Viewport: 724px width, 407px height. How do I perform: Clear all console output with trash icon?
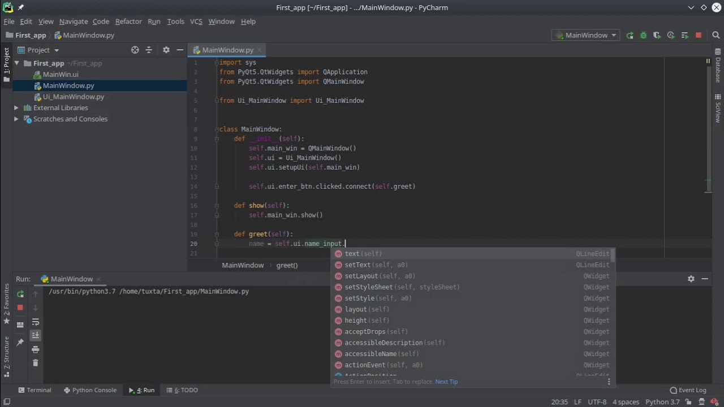pyautogui.click(x=35, y=363)
